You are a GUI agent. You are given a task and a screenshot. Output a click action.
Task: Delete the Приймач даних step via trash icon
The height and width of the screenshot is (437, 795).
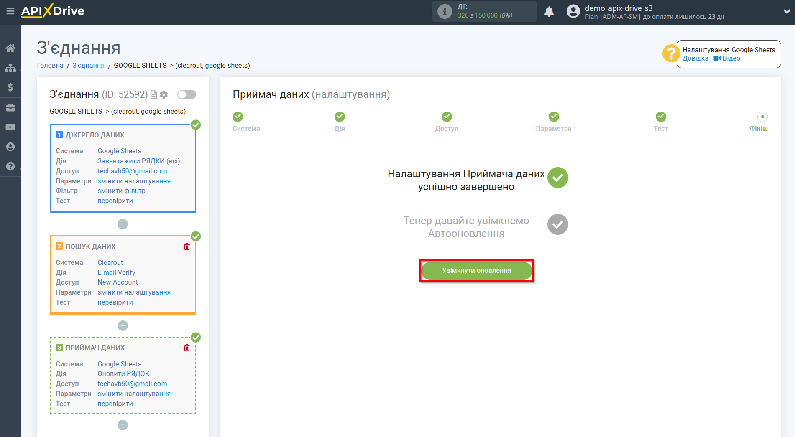click(x=187, y=348)
